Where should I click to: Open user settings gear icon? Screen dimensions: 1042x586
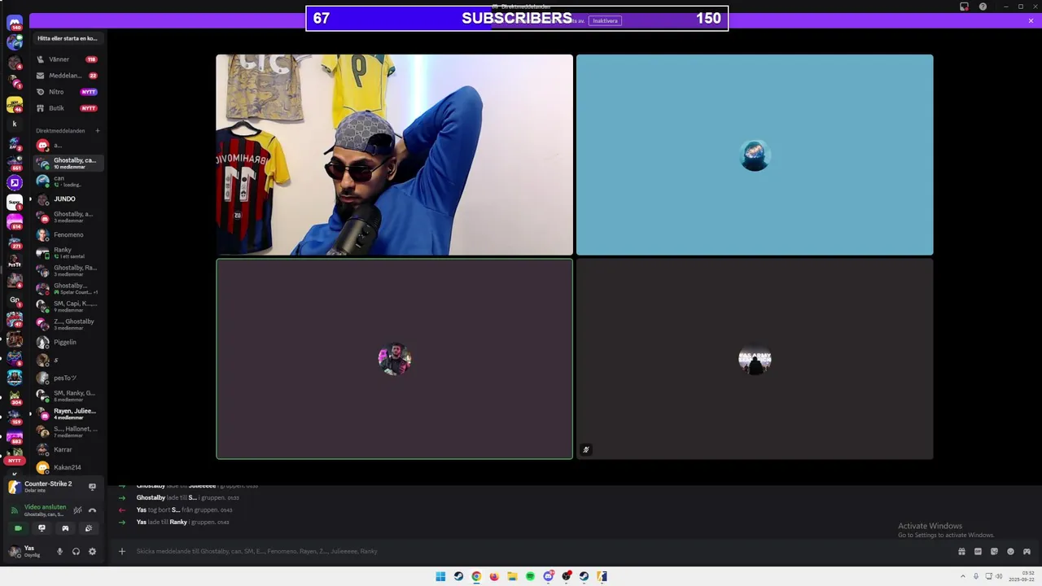click(x=92, y=551)
